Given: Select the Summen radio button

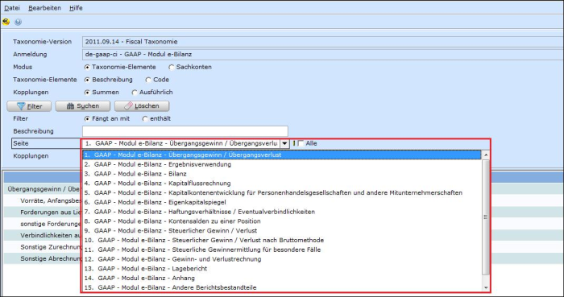Looking at the screenshot, I should click(x=87, y=93).
